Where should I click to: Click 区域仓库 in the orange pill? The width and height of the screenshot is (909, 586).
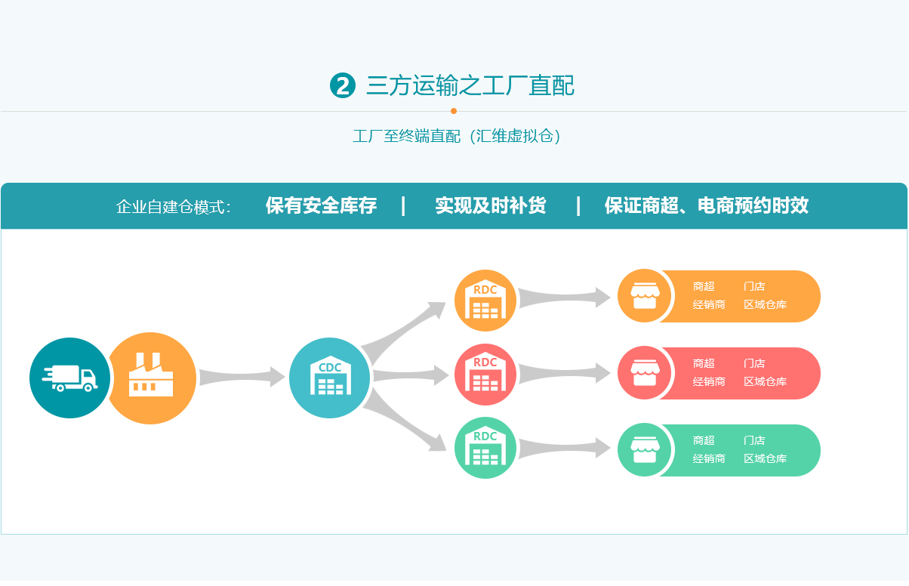pos(765,305)
